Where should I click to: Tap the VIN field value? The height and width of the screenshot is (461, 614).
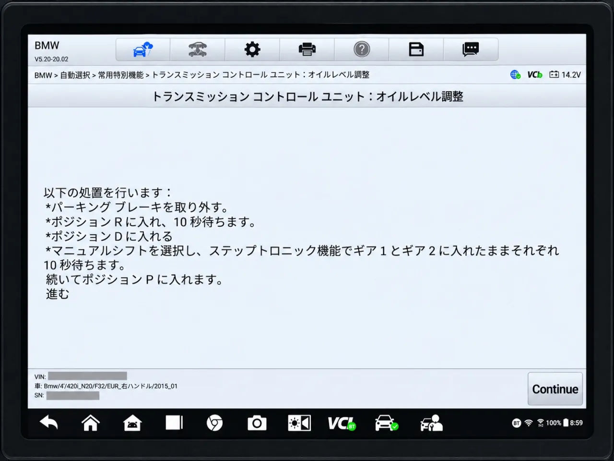87,376
